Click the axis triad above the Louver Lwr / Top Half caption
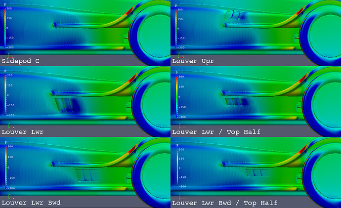341x208 pixels. point(181,126)
